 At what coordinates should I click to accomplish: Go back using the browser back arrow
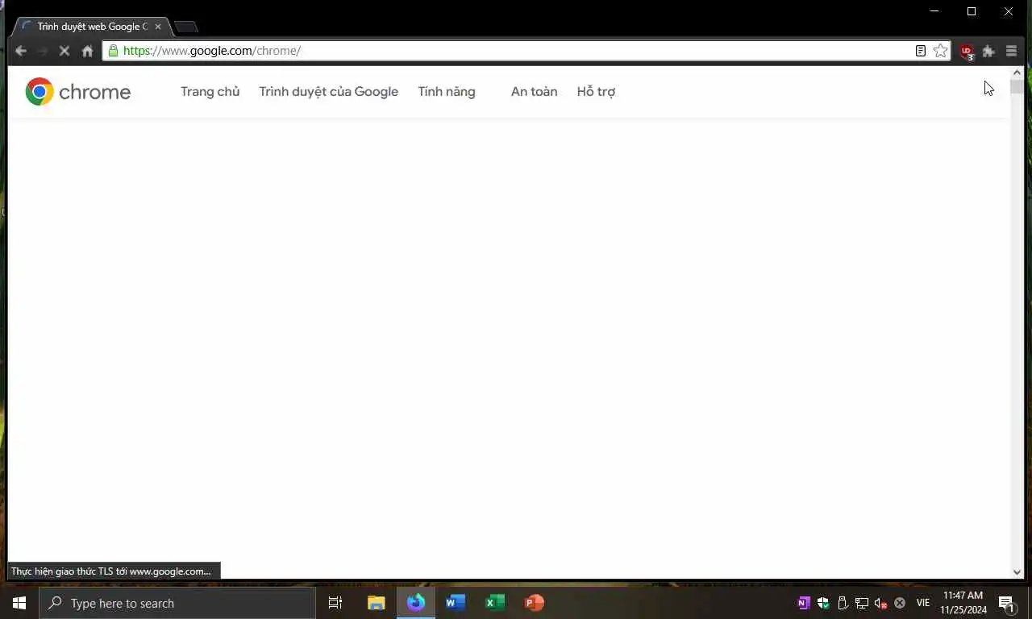click(21, 51)
